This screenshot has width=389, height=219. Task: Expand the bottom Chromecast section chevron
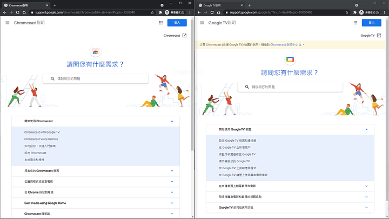[172, 214]
